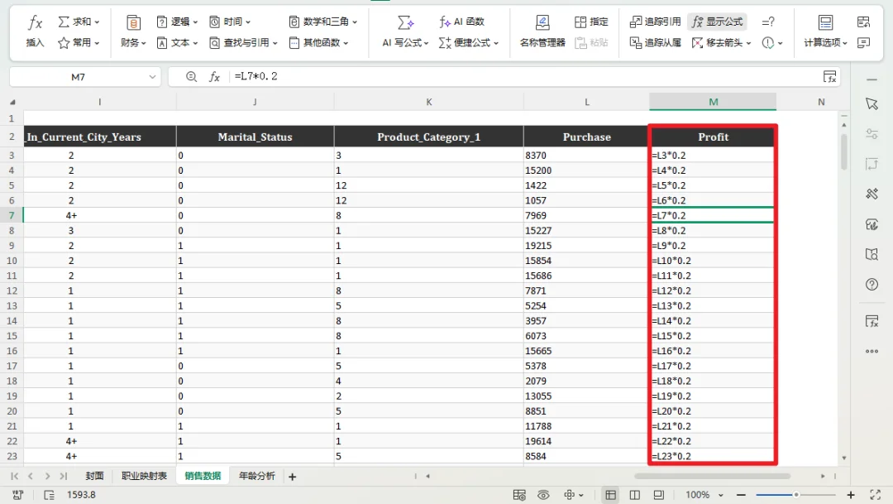Click the Insert Function (插入) icon
The image size is (893, 504).
coord(35,31)
